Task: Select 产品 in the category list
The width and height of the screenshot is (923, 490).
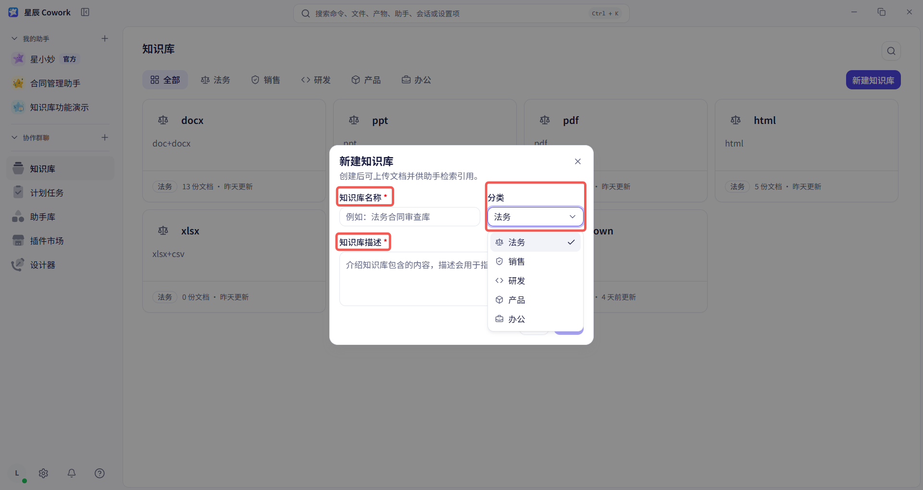Action: click(x=535, y=300)
